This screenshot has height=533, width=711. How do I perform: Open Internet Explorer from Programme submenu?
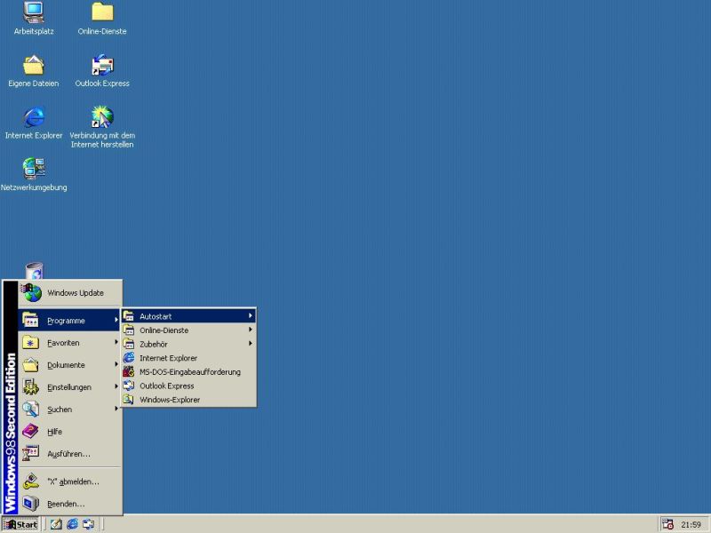188,358
